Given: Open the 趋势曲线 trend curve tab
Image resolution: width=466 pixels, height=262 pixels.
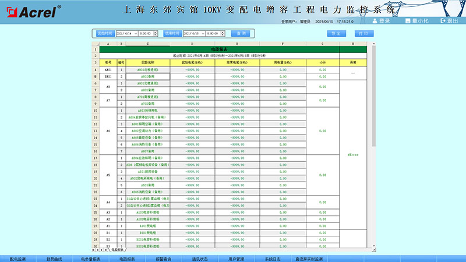Looking at the screenshot, I should pyautogui.click(x=54, y=258).
